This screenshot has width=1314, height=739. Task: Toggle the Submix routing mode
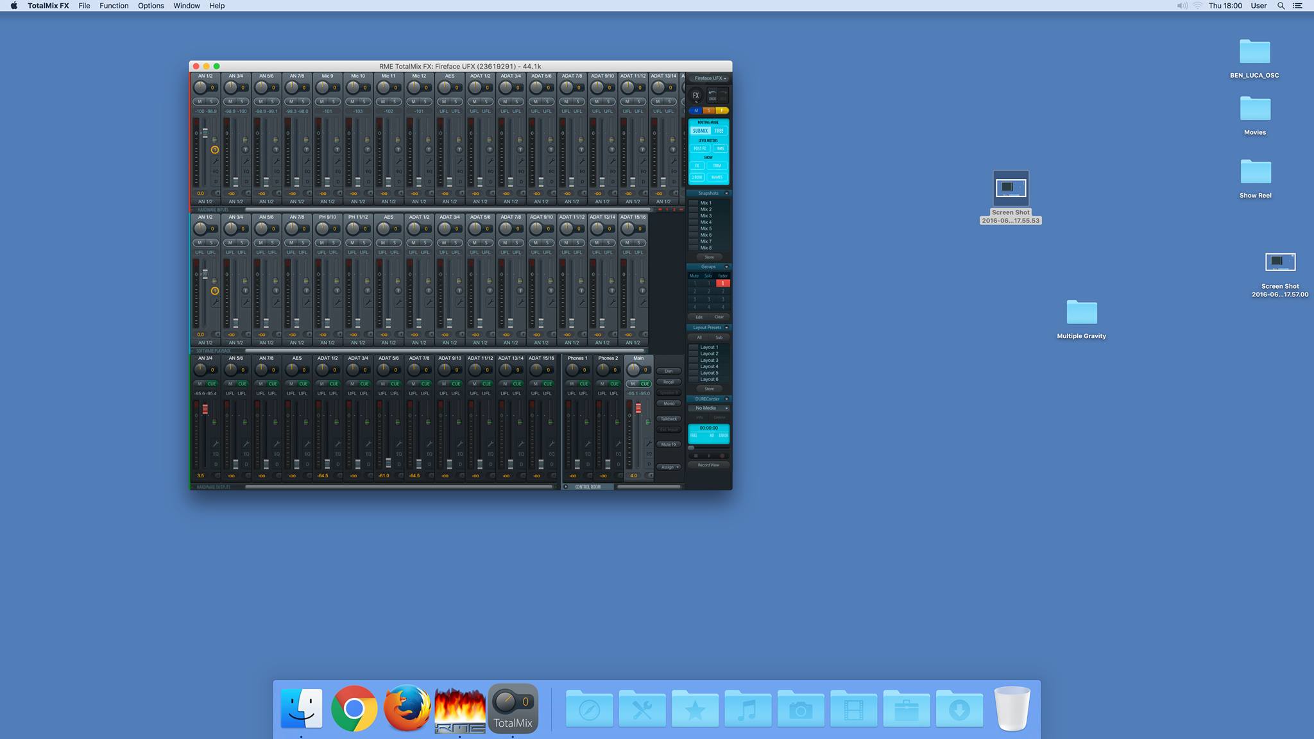pos(699,130)
